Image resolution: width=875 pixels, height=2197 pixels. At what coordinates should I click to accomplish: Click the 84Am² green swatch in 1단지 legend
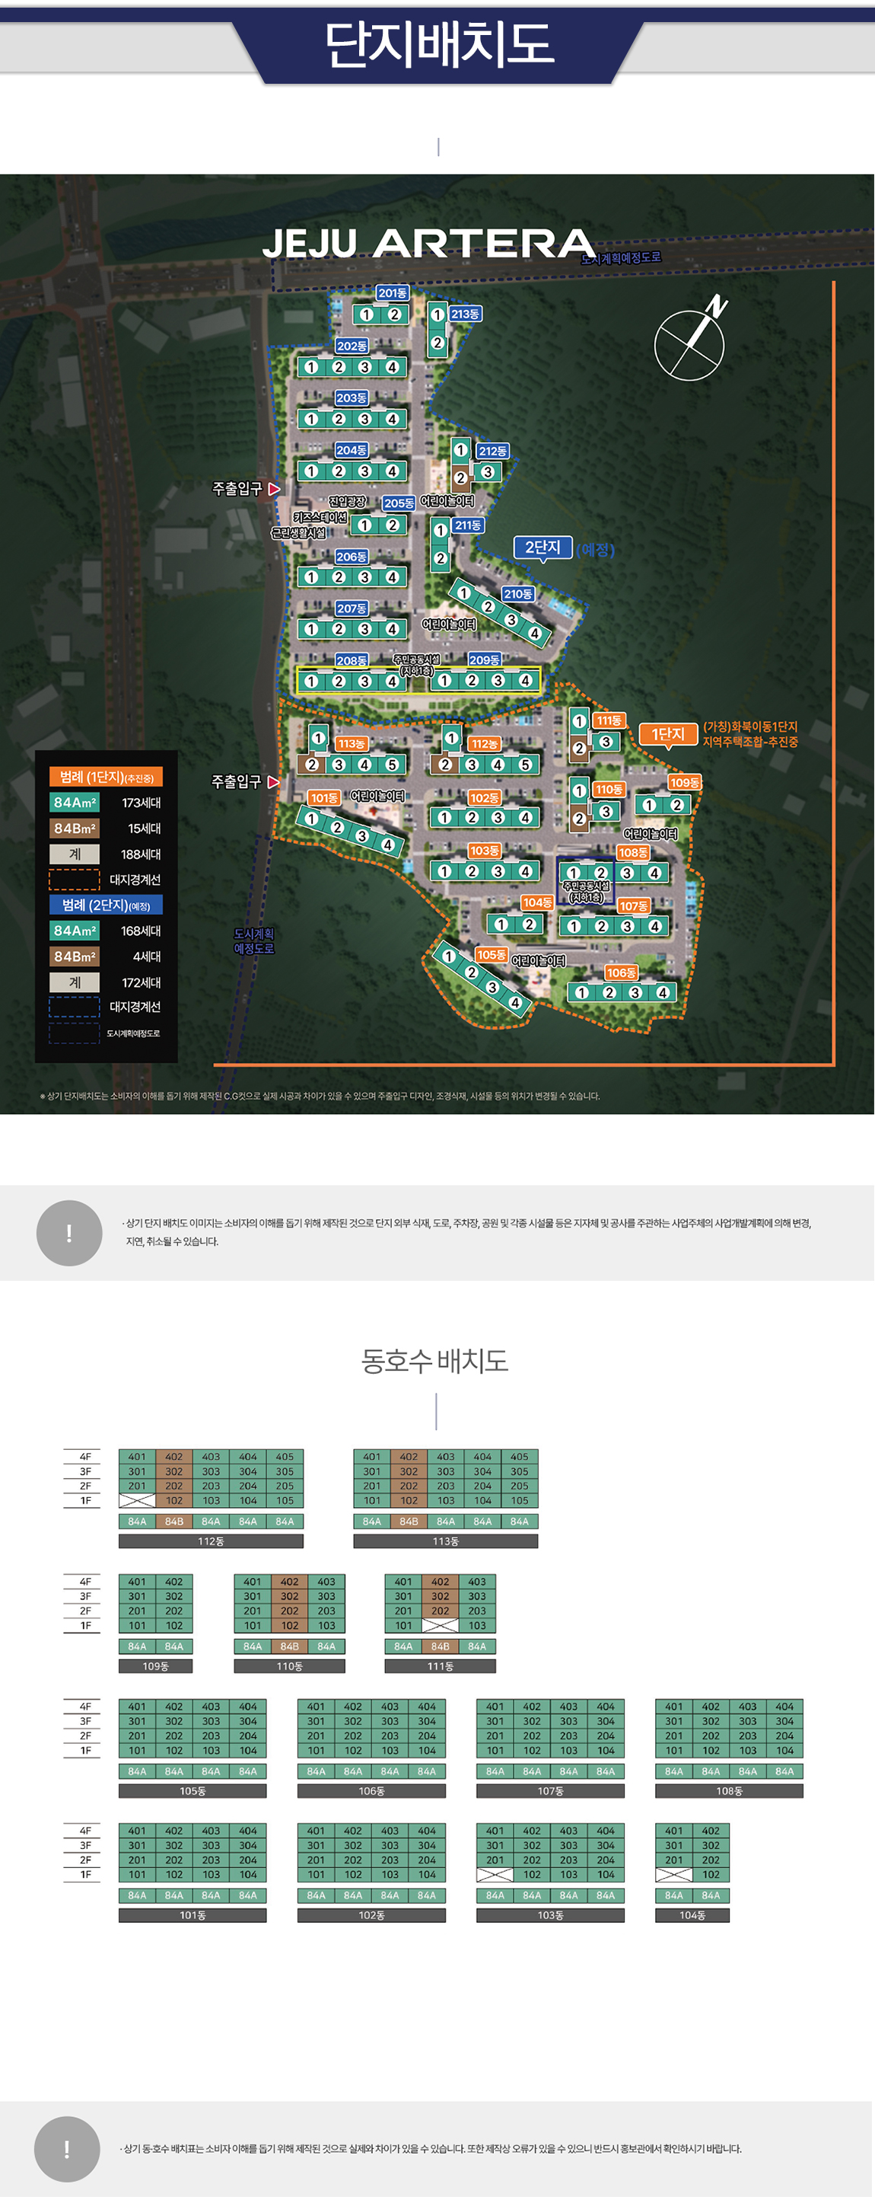point(75,803)
